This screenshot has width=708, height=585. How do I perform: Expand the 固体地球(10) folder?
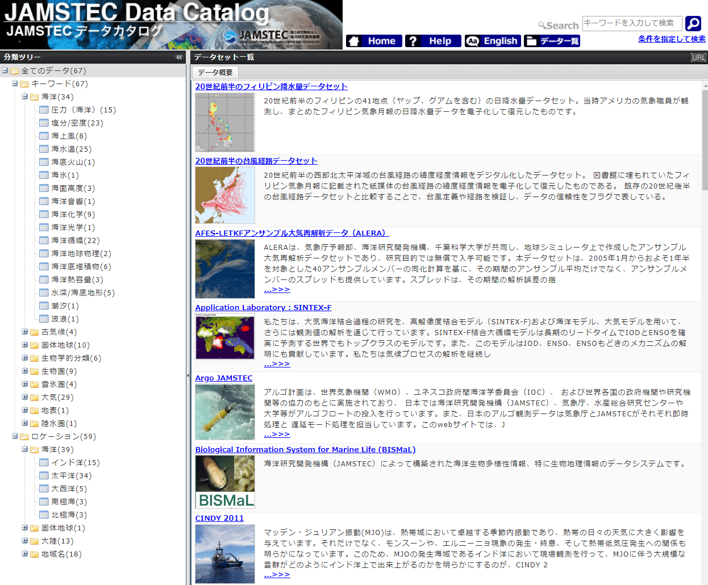[25, 345]
